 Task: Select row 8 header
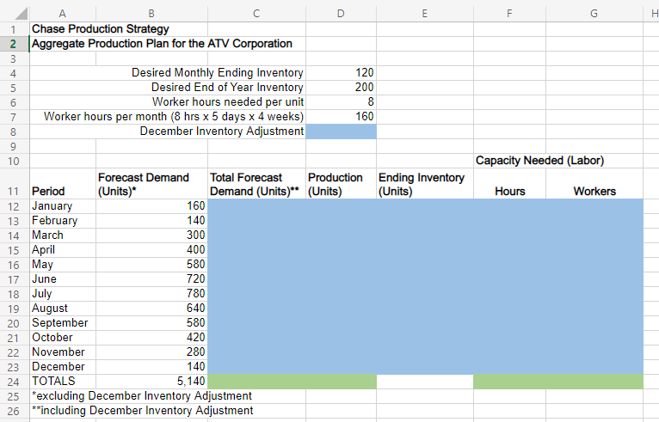pos(15,131)
